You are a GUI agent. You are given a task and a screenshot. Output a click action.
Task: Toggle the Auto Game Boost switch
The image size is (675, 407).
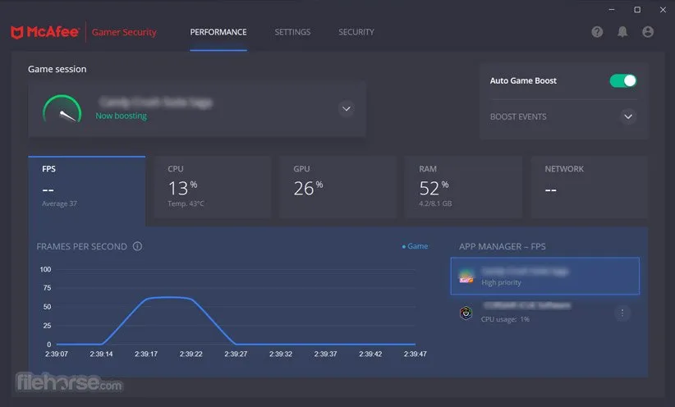coord(622,80)
